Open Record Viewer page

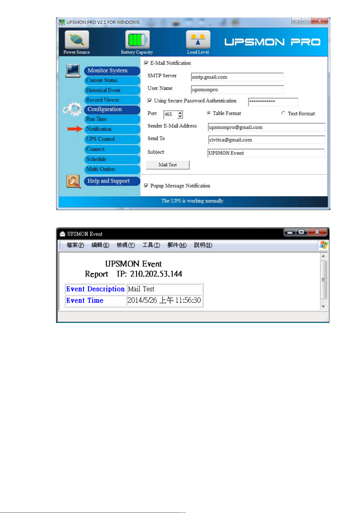coord(112,100)
